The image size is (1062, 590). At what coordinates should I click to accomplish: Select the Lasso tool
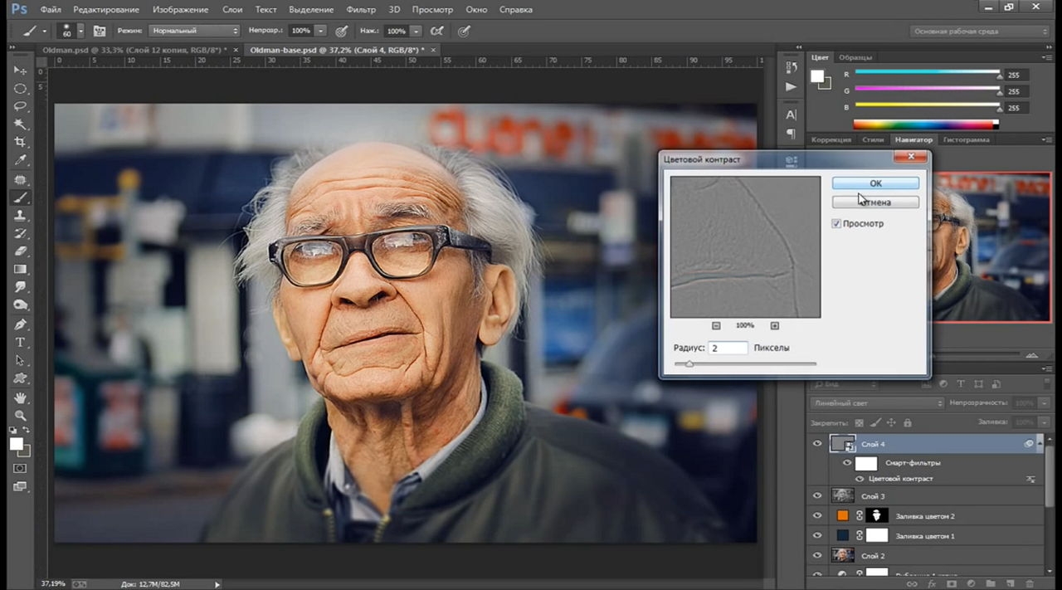tap(21, 106)
